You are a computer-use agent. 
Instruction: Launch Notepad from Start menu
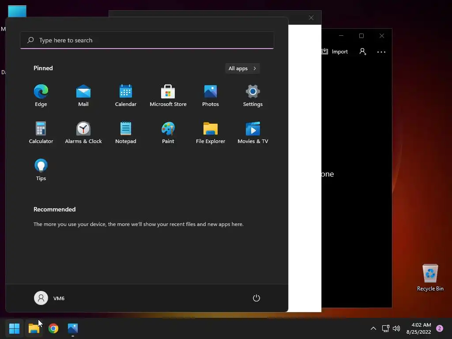(x=126, y=132)
